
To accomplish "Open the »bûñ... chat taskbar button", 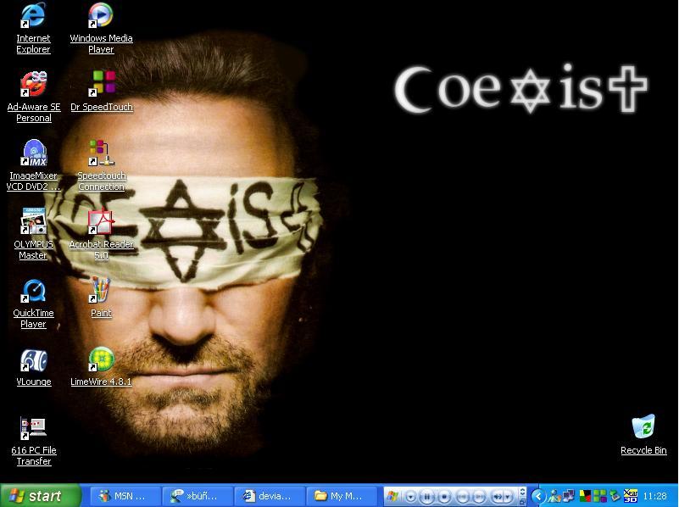I will click(x=198, y=496).
